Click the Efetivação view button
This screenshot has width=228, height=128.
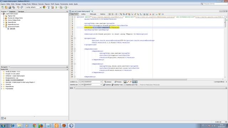[x=93, y=14]
